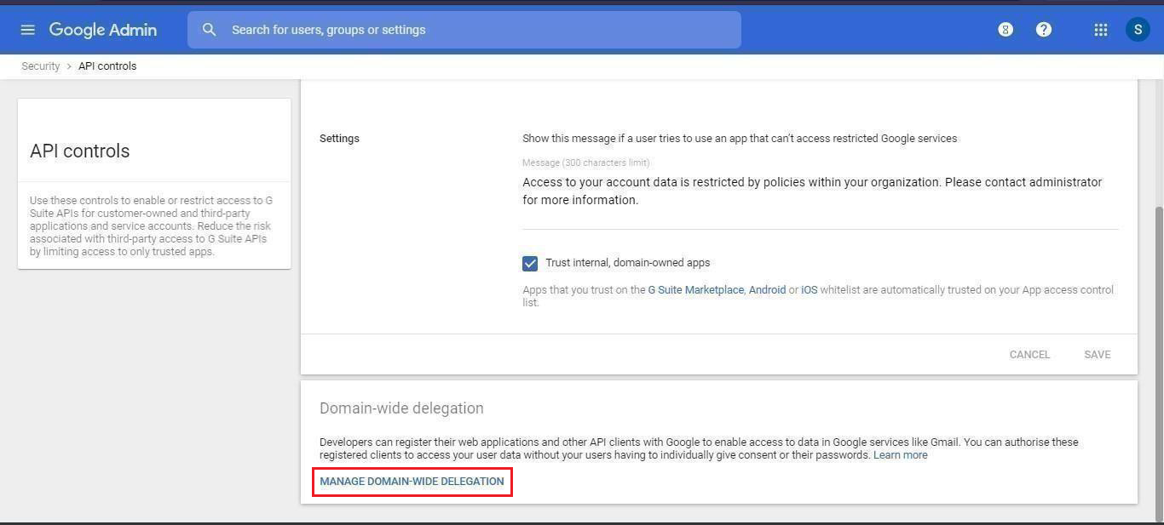The width and height of the screenshot is (1164, 525).
Task: Click the Settings section label
Action: pyautogui.click(x=339, y=139)
